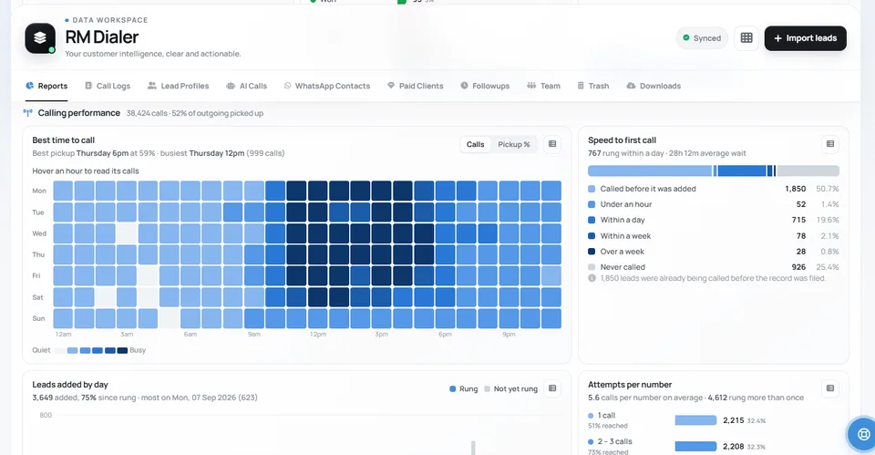Click the Attempts per number heading
Image resolution: width=875 pixels, height=455 pixels.
pyautogui.click(x=630, y=385)
